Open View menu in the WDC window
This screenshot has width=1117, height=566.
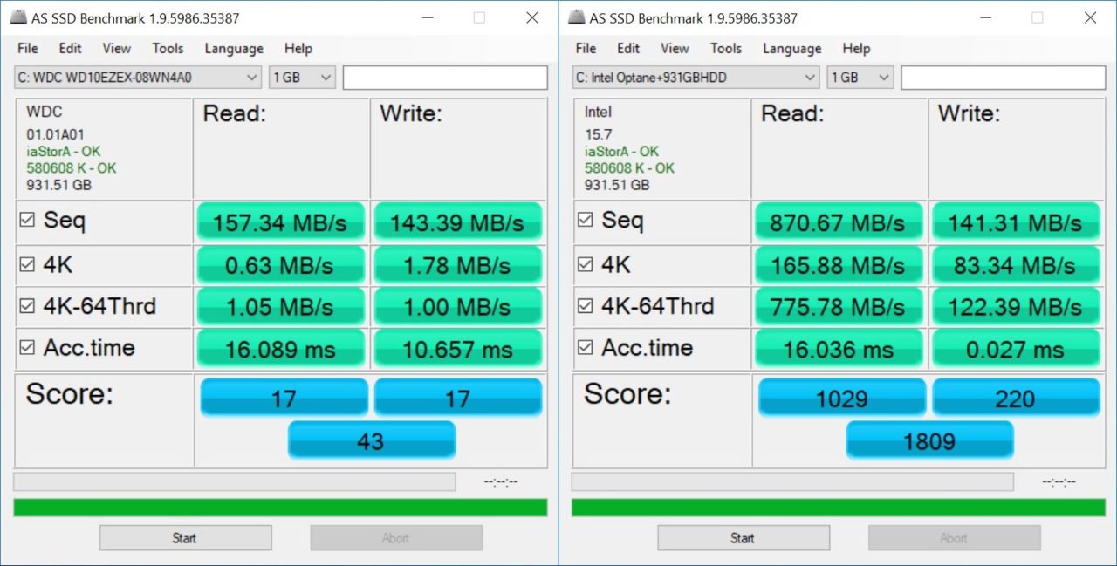pyautogui.click(x=116, y=49)
